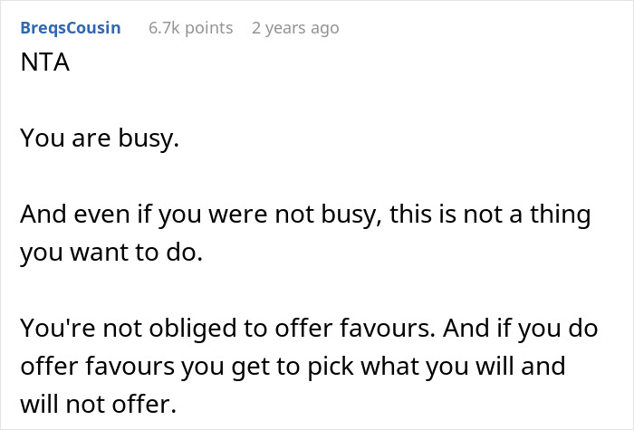This screenshot has height=430, width=634.
Task: Click the word obliged in the comment
Action: (x=193, y=329)
